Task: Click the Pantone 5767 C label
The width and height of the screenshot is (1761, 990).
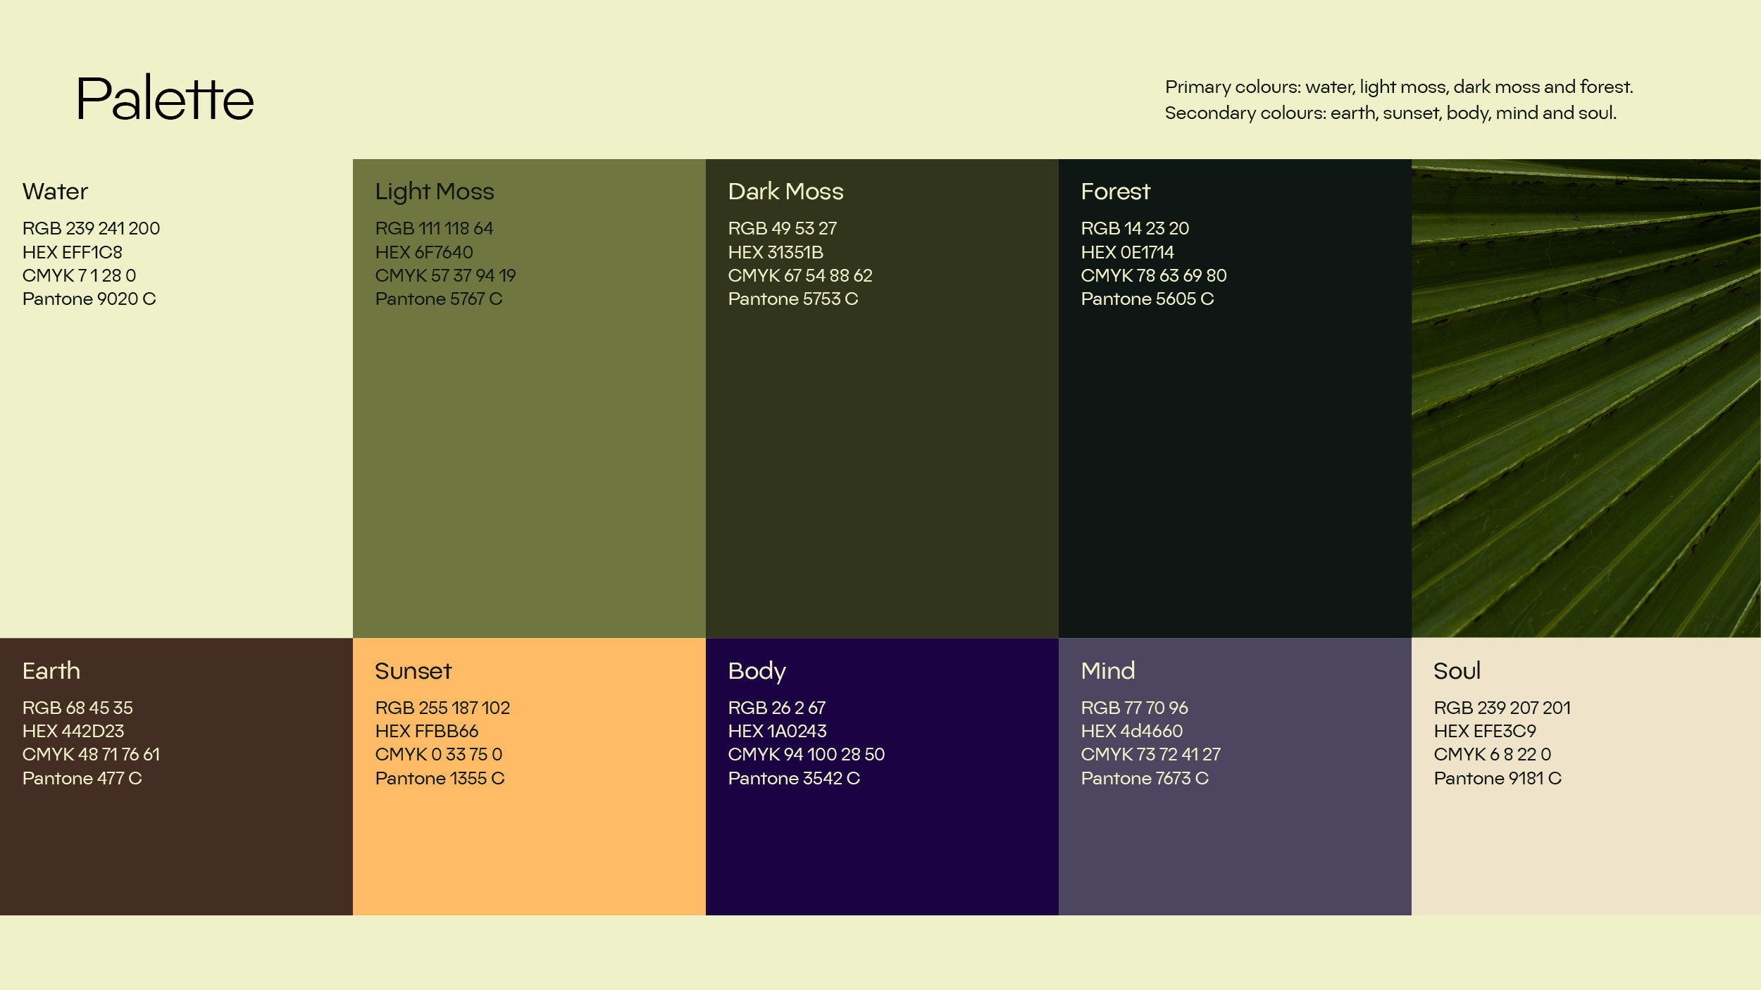Action: [438, 299]
